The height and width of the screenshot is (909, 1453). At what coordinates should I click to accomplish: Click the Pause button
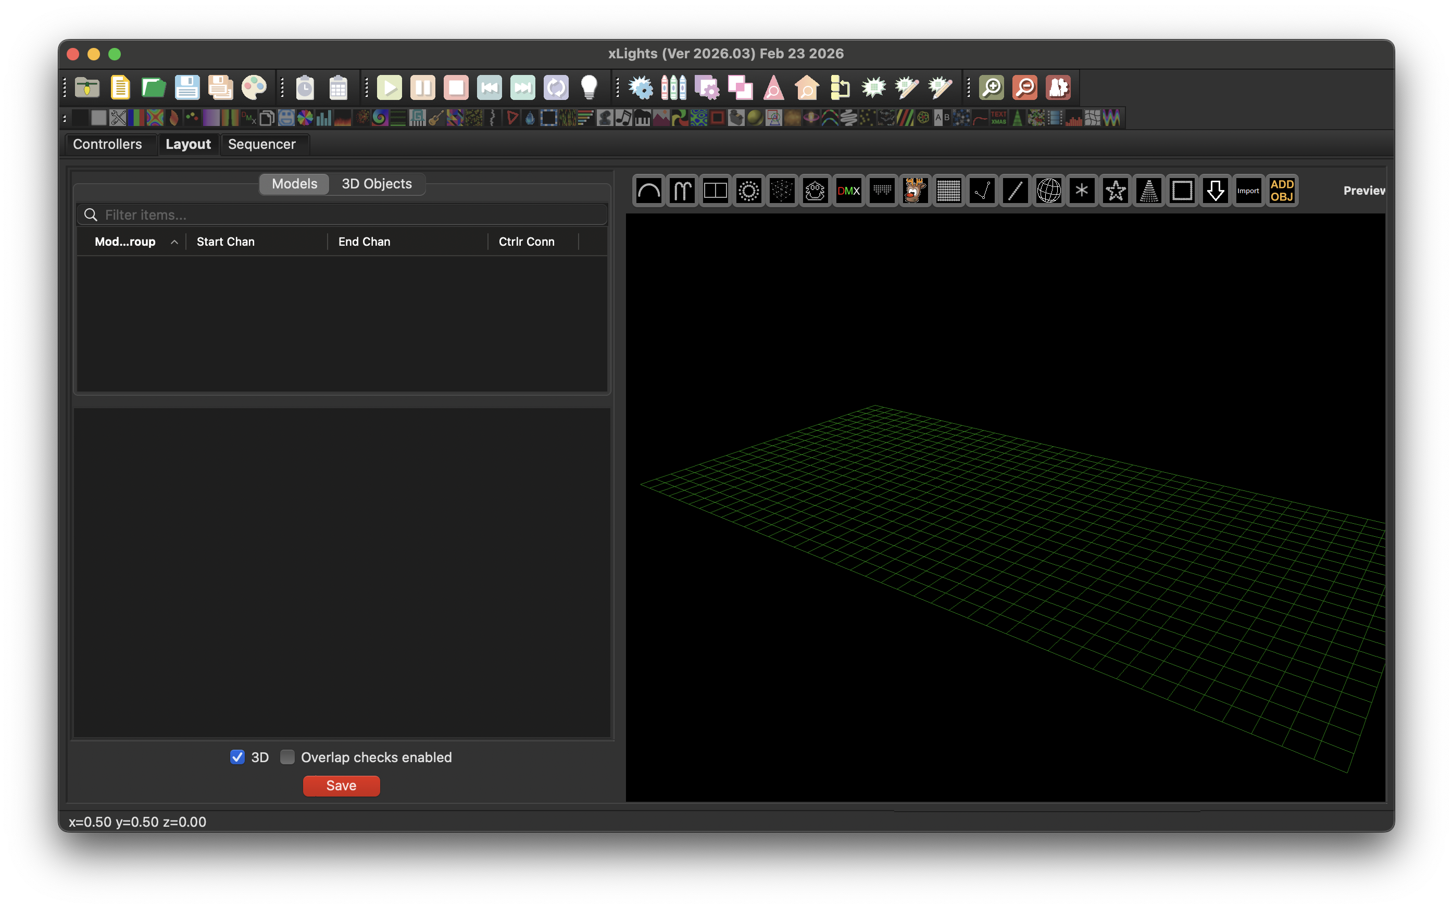[423, 88]
